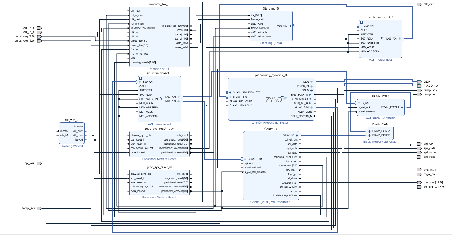The width and height of the screenshot is (452, 235).
Task: Expand M00_AXI interface pin on StoreImg_0
Action: tap(290, 26)
